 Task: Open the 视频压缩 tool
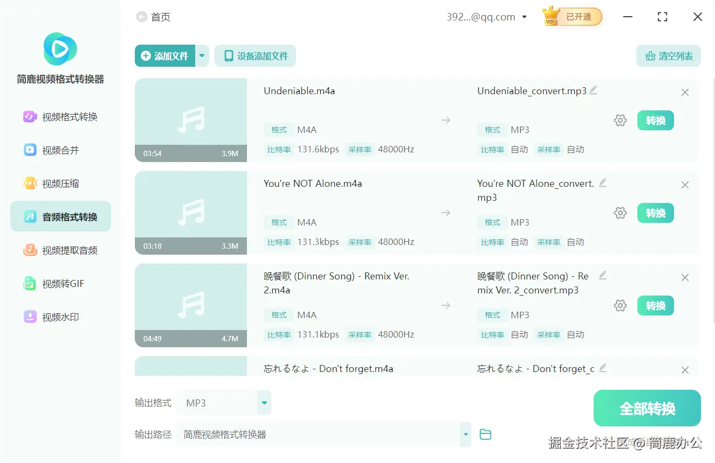pyautogui.click(x=60, y=183)
